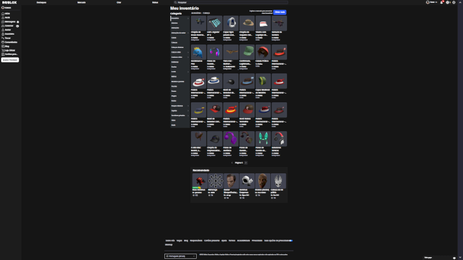
Task: Open the Sitemap footer link
Action: (168, 244)
